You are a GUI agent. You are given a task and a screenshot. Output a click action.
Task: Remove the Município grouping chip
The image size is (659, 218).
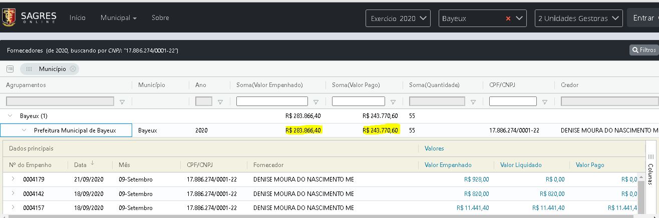(x=73, y=69)
